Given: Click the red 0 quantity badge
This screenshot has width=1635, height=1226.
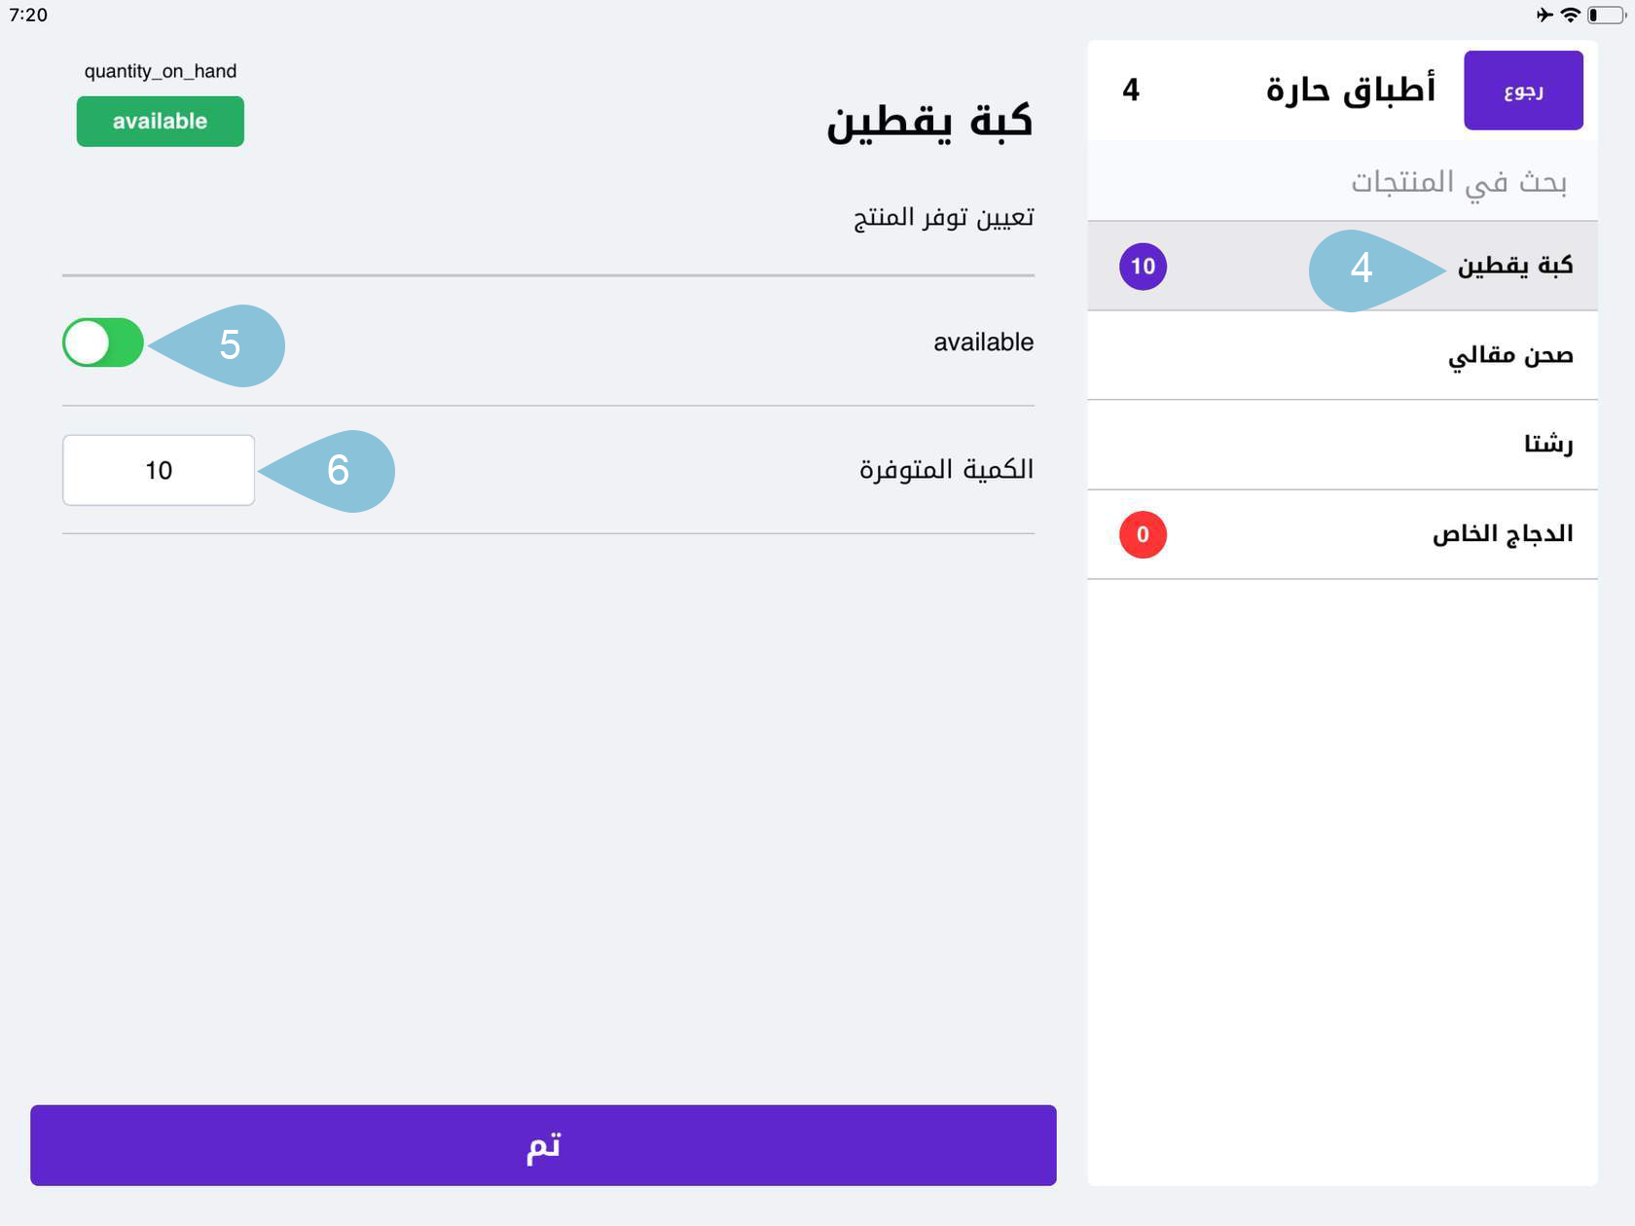Looking at the screenshot, I should [x=1143, y=534].
